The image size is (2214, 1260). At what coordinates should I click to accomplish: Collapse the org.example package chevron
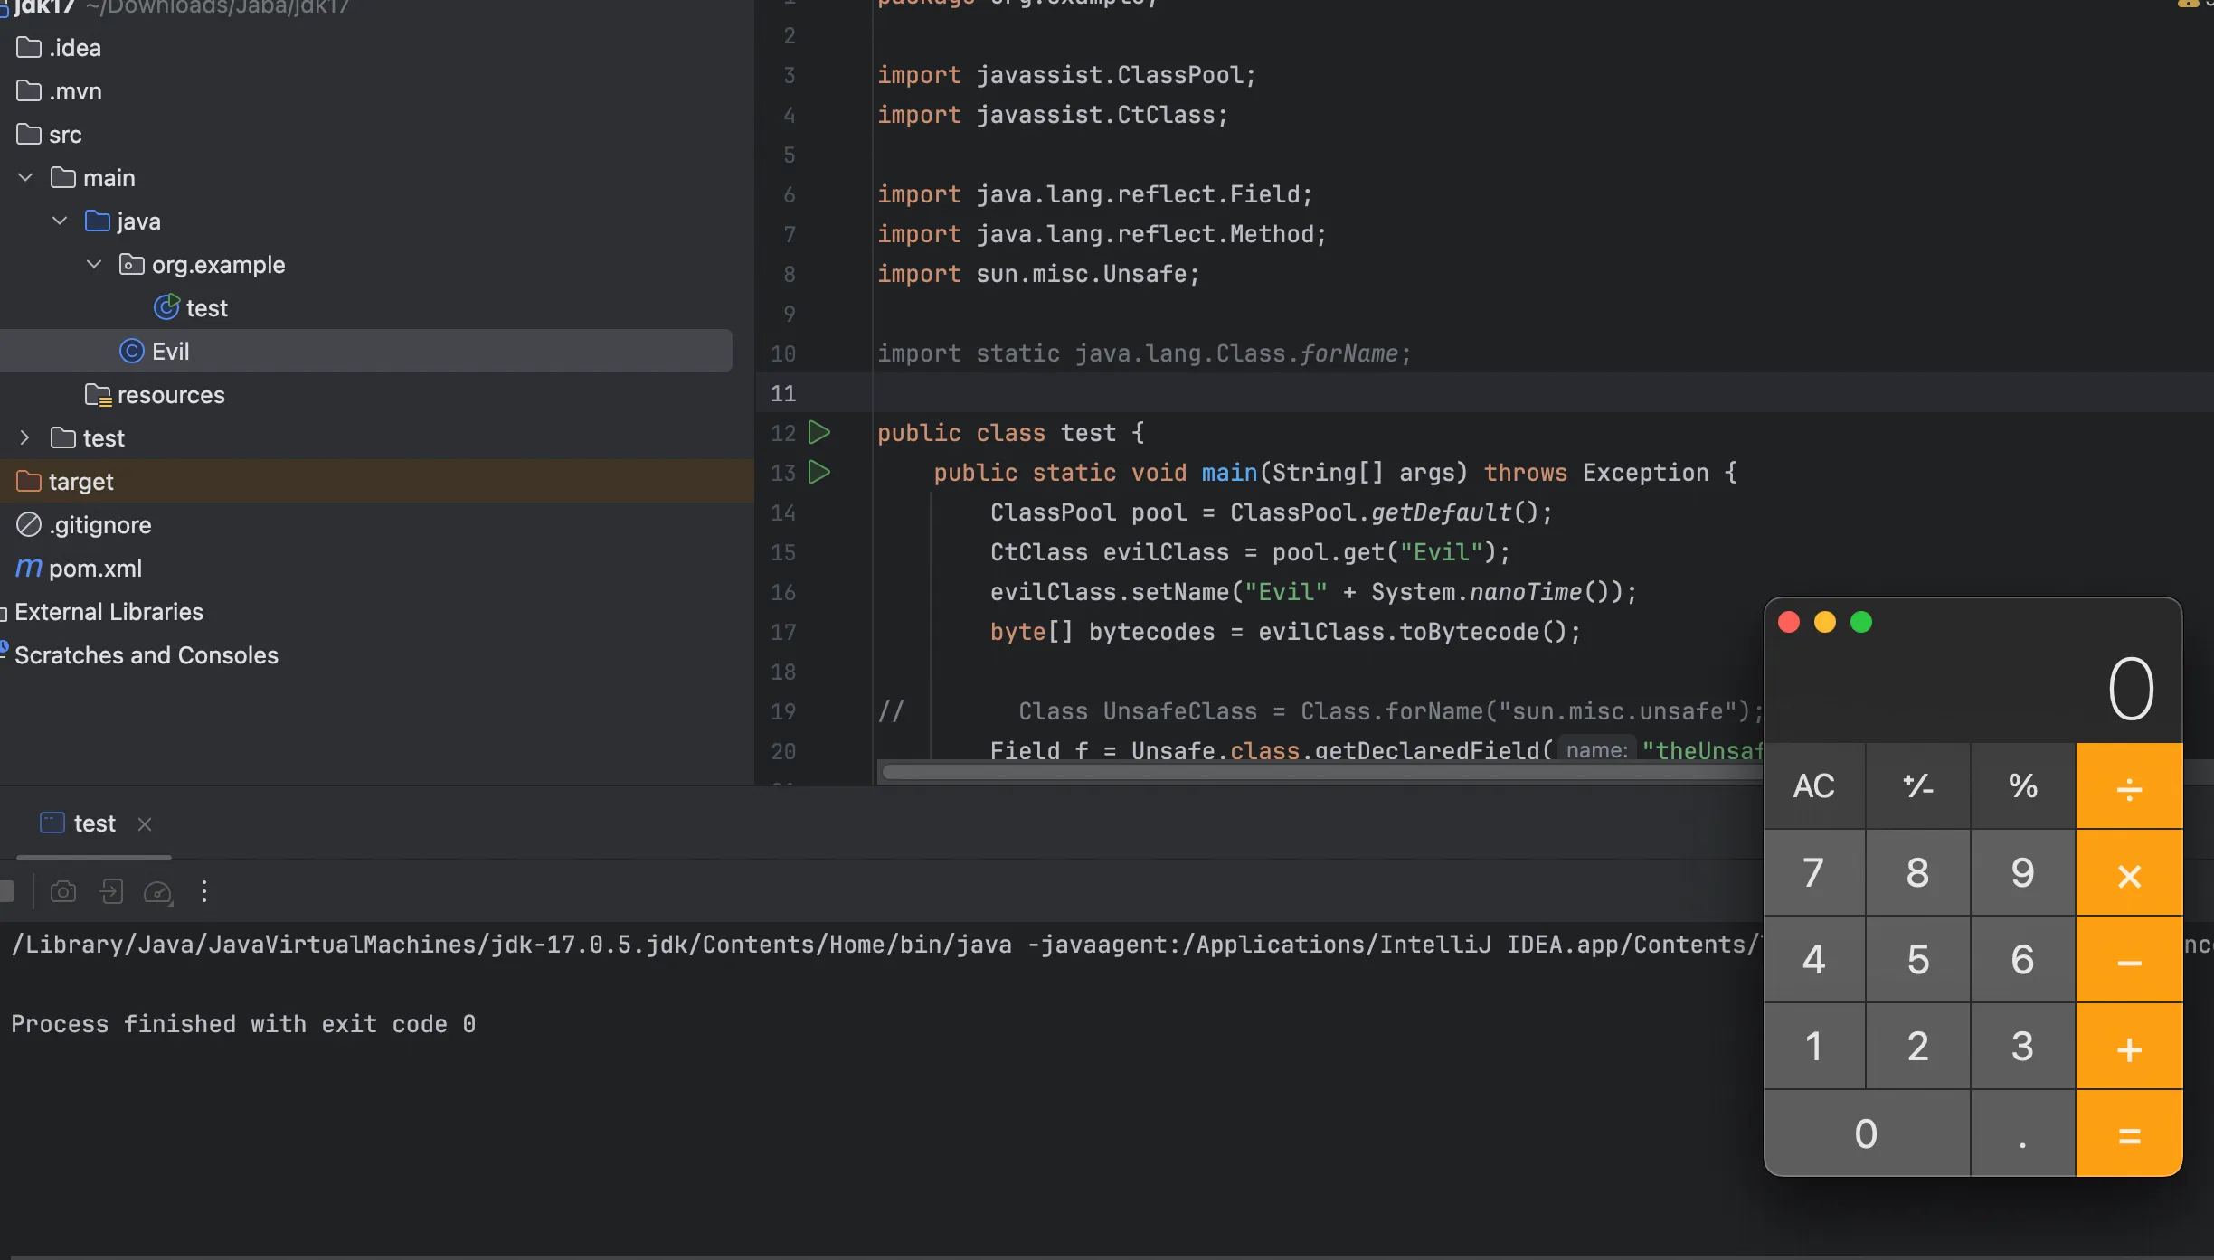point(94,265)
